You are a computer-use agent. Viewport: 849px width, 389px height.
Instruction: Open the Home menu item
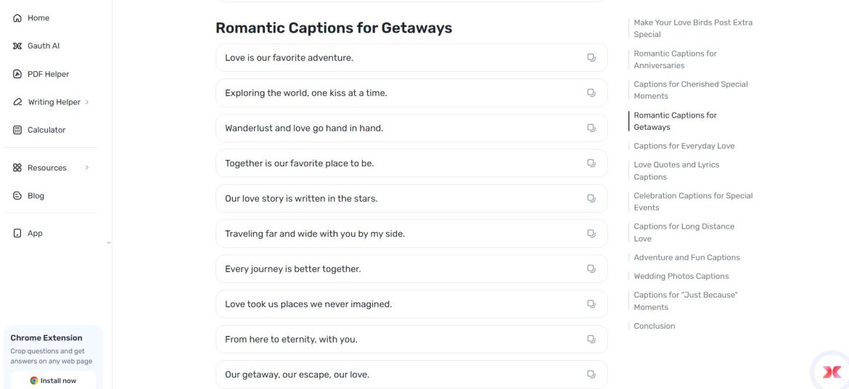(x=38, y=18)
